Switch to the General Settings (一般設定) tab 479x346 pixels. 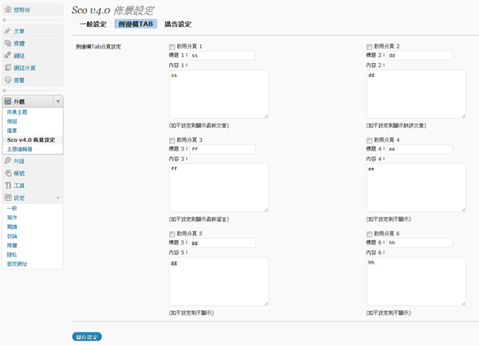tap(93, 24)
